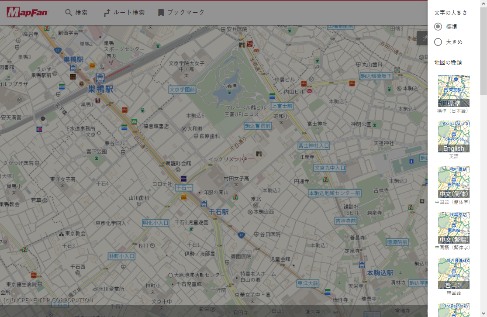Click the 千石駅 station label
The height and width of the screenshot is (317, 487).
219,212
